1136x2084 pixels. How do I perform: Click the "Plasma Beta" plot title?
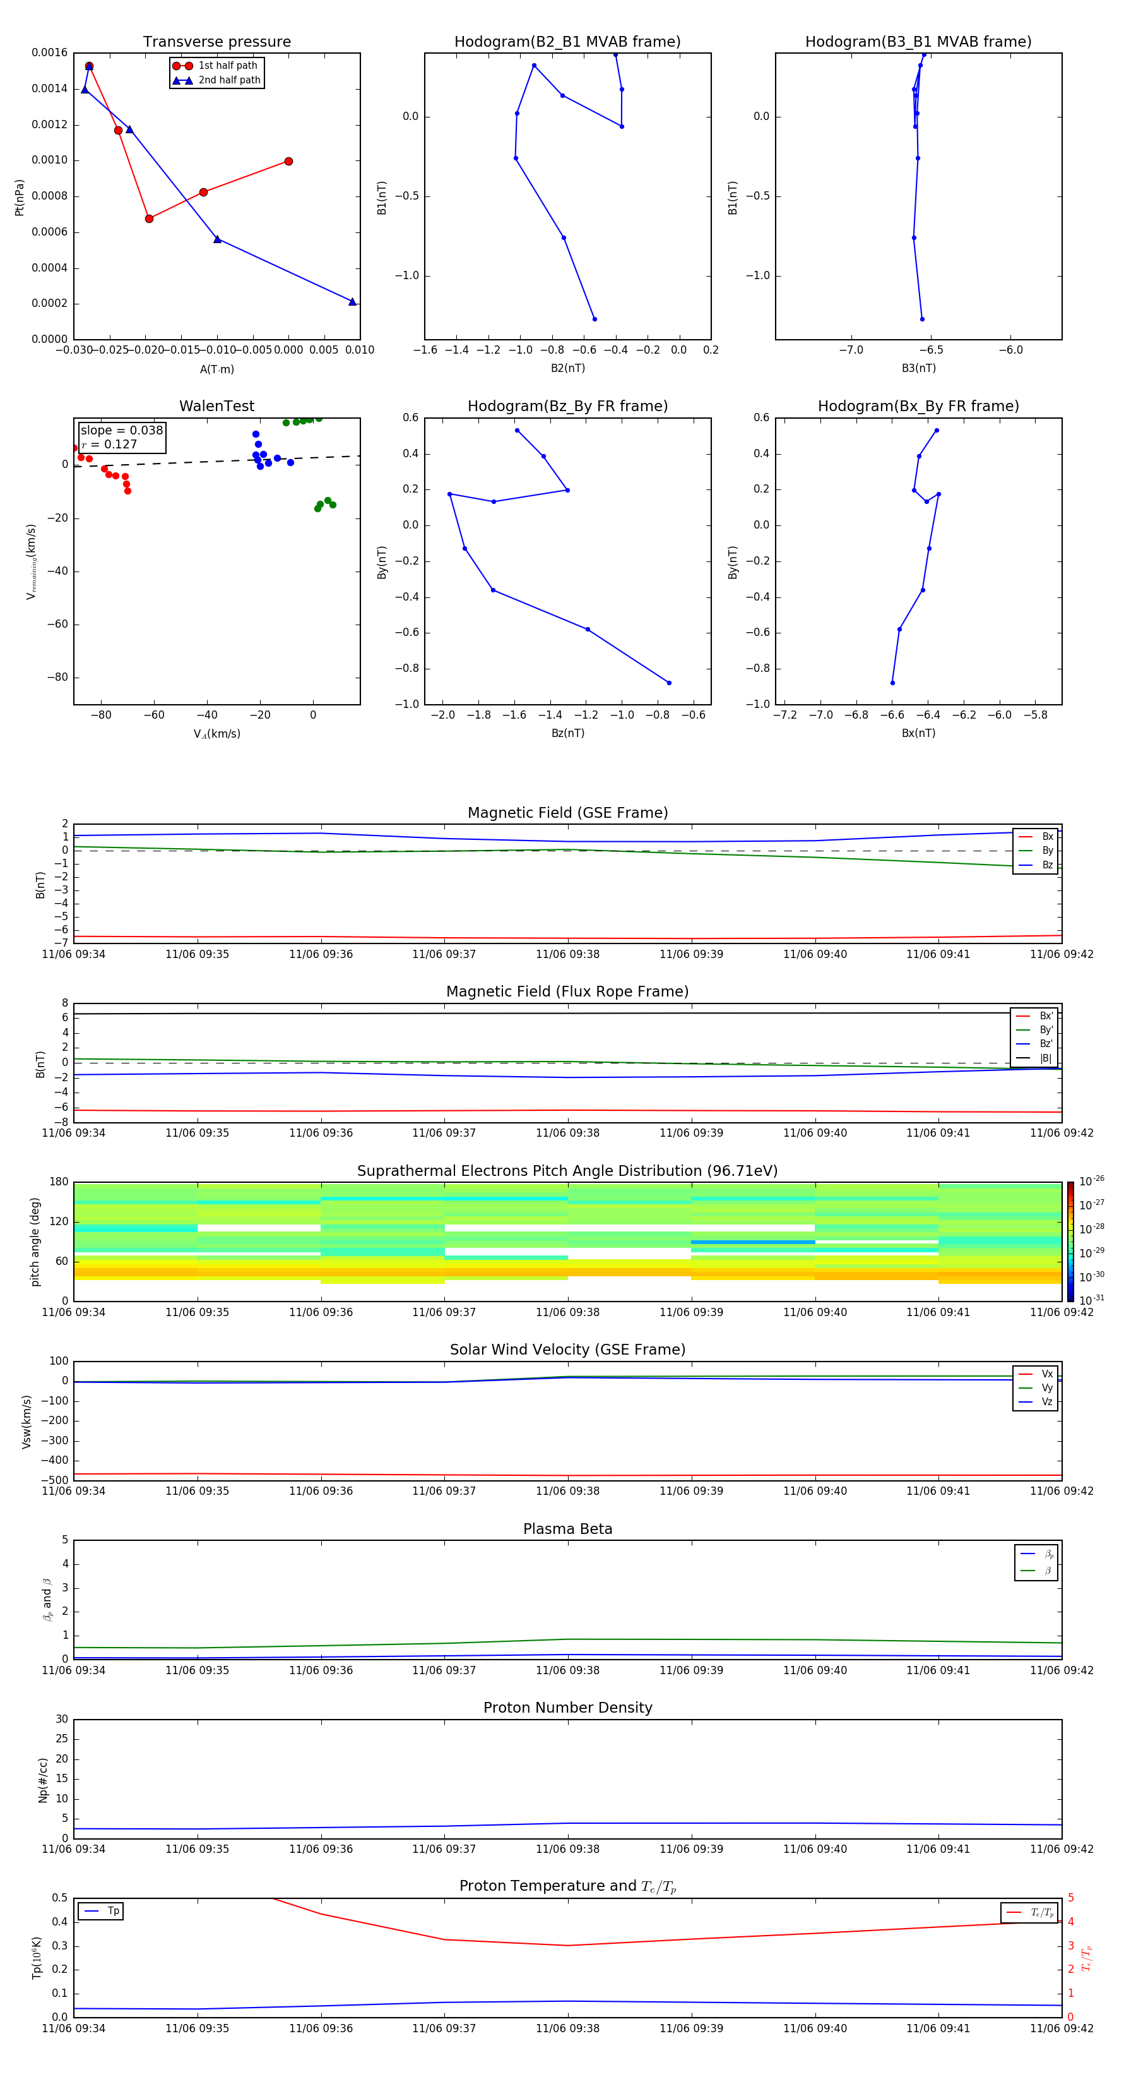[567, 1529]
